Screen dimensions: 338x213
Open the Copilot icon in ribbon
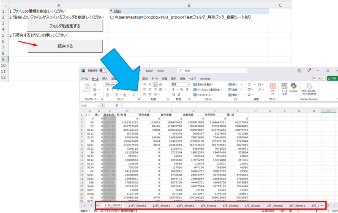[293, 88]
